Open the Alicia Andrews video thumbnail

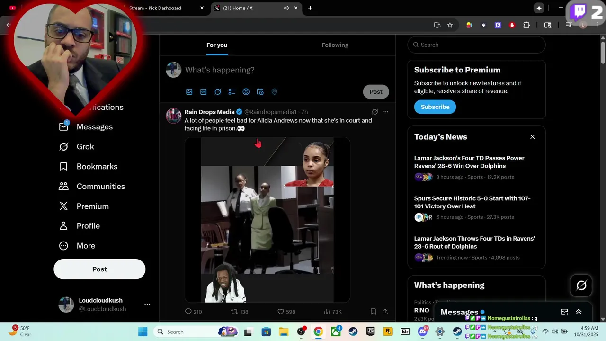click(x=267, y=220)
